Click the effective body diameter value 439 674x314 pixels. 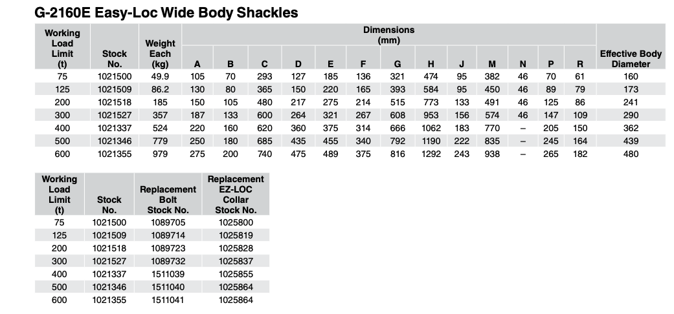[631, 141]
